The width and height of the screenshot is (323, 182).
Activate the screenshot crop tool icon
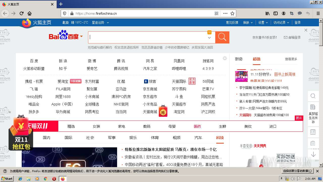tap(292, 13)
